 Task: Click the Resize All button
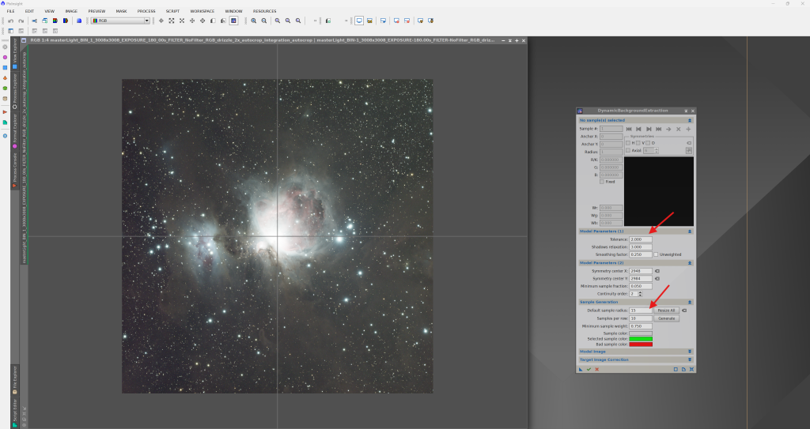tap(666, 310)
